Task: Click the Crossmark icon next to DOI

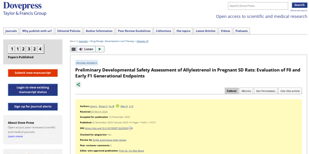Action: click(x=130, y=128)
